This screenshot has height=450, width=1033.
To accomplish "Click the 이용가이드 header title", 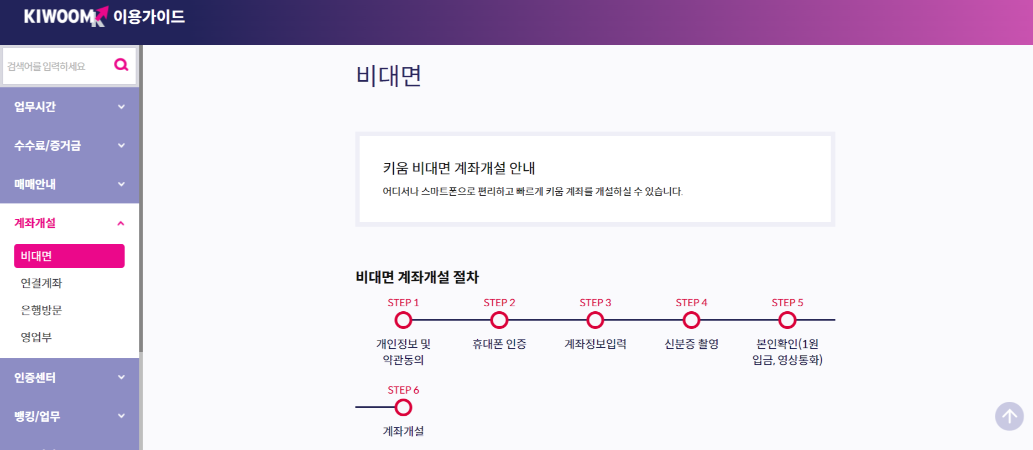I will [148, 17].
